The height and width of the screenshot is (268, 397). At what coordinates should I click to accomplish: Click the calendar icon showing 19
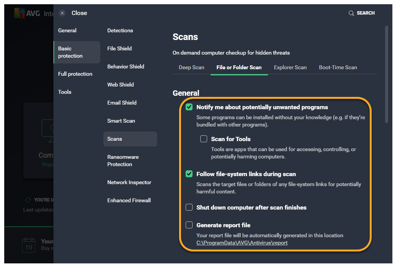tap(29, 245)
